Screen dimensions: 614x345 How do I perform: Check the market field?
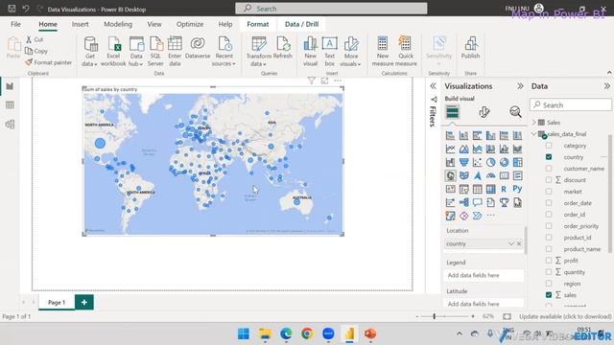(549, 192)
